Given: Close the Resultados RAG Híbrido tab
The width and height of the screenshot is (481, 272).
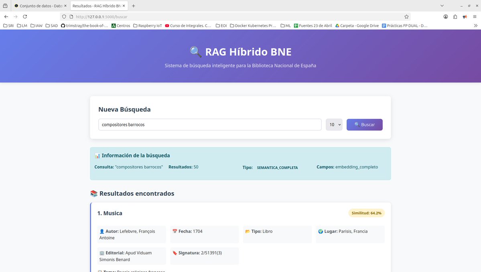Looking at the screenshot, I should (x=124, y=6).
